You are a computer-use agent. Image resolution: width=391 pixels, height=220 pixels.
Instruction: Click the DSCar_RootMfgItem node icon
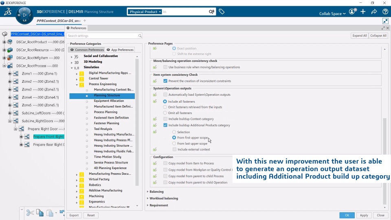click(x=10, y=57)
